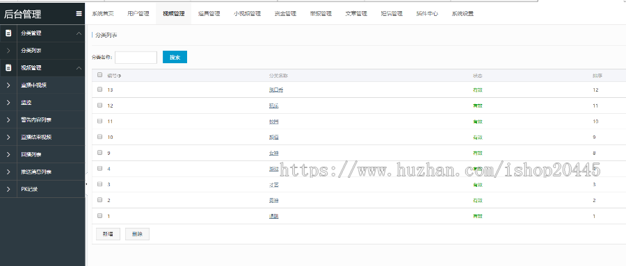Collapse the 视频管理 section chevron

tap(79, 68)
